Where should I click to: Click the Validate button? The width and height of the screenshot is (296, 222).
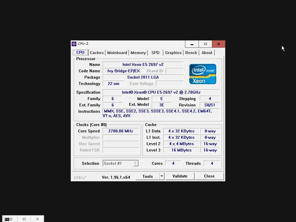[180, 176]
